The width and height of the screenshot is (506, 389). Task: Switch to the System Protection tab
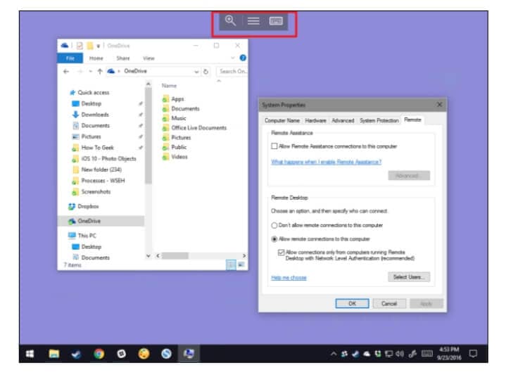[379, 120]
